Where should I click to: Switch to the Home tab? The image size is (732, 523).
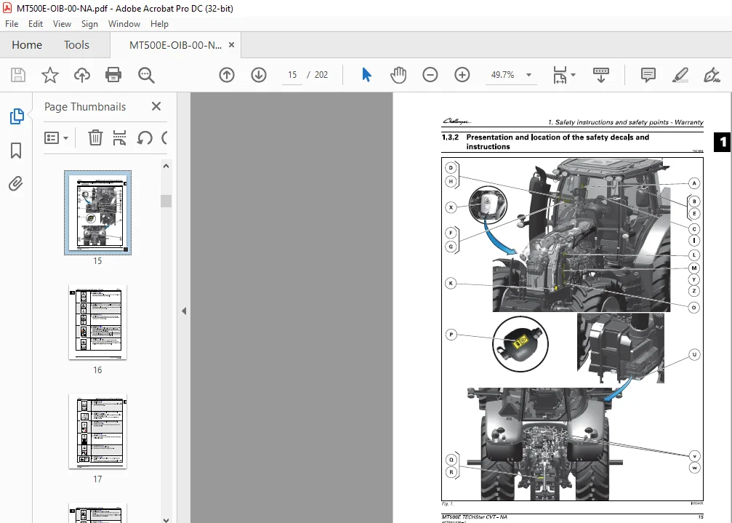point(27,45)
